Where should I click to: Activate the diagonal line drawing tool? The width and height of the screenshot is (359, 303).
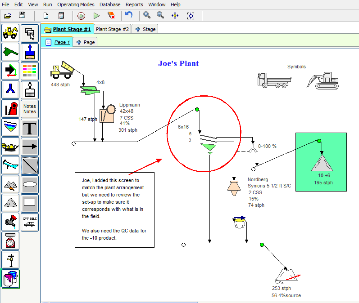tap(30, 165)
